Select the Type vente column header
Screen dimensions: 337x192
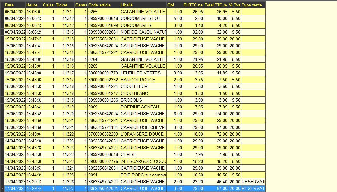coord(253,5)
